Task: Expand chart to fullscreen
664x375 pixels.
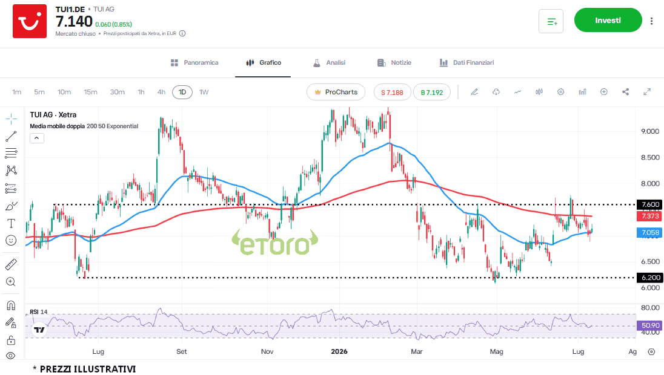Action: coord(647,92)
